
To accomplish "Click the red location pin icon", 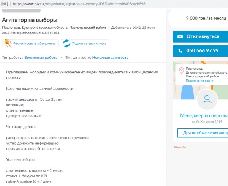I will pos(181,71).
